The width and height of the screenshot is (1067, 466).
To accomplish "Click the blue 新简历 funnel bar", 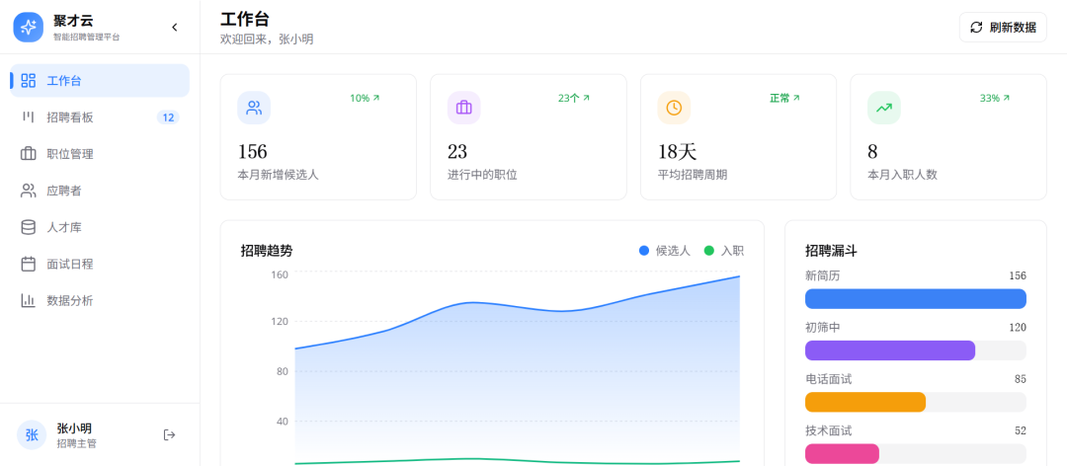I will (x=915, y=298).
